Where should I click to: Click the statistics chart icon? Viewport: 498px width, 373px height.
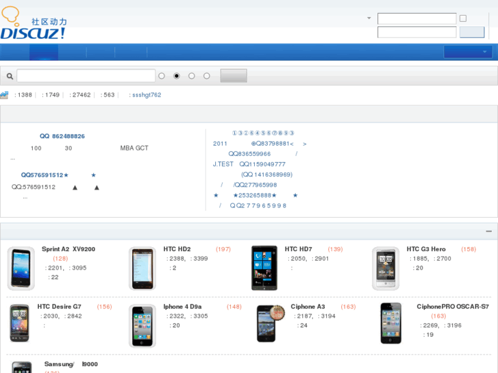(x=4, y=95)
